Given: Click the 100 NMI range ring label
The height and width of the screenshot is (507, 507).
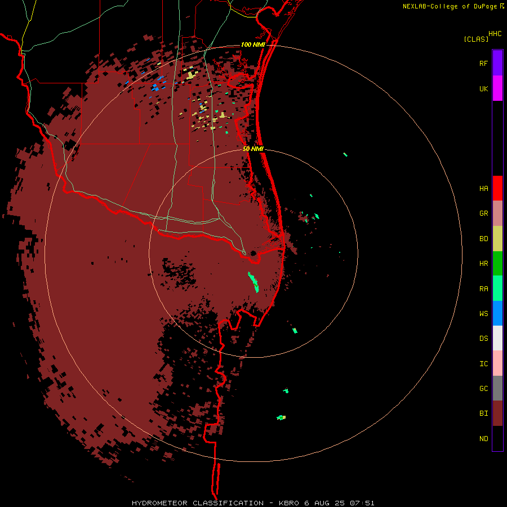Looking at the screenshot, I should tap(253, 45).
